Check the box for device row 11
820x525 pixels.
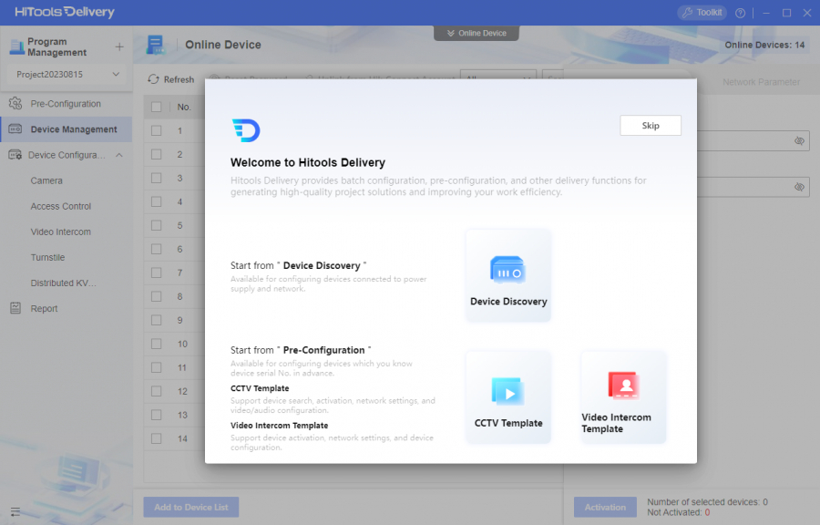157,367
